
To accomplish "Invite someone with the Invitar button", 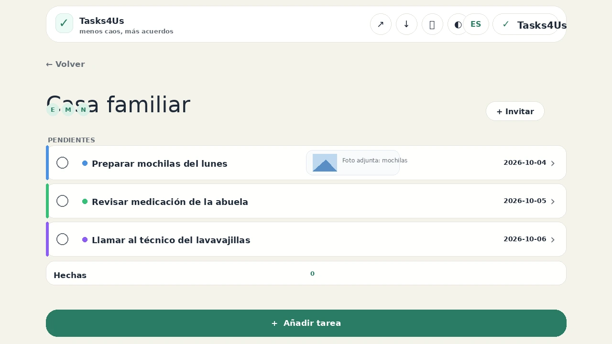I will (x=515, y=111).
